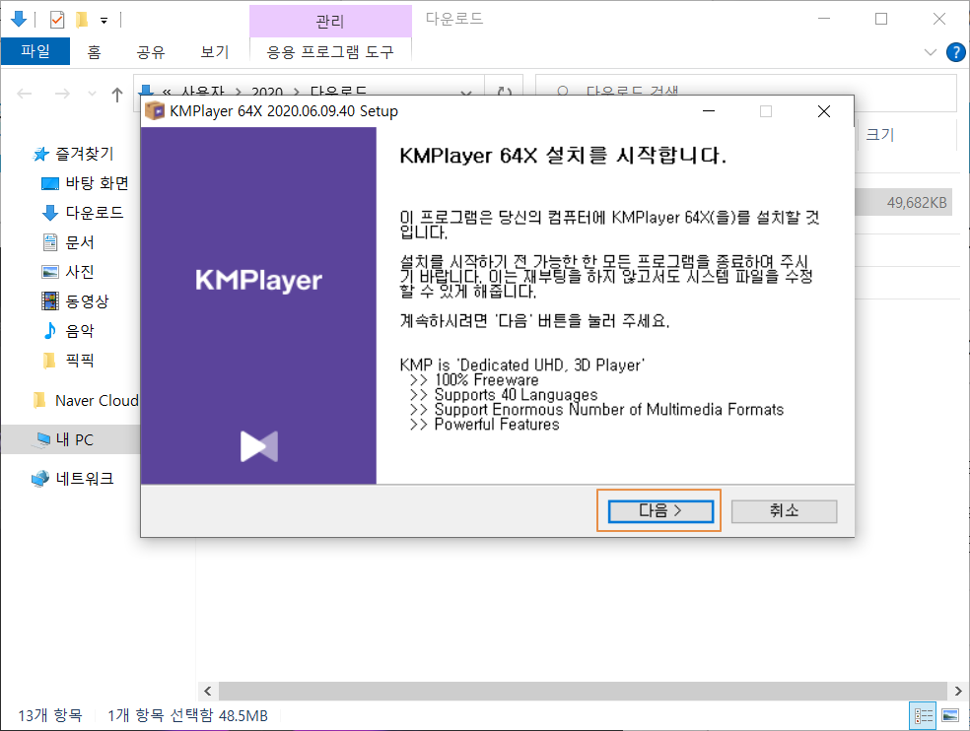Open 바탕 화면 in the navigation pane

(98, 183)
